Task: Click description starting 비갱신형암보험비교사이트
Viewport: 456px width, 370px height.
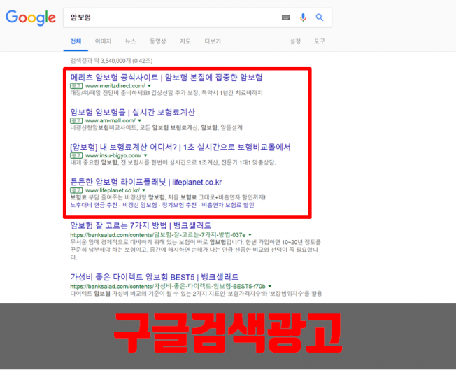Action: tap(157, 128)
